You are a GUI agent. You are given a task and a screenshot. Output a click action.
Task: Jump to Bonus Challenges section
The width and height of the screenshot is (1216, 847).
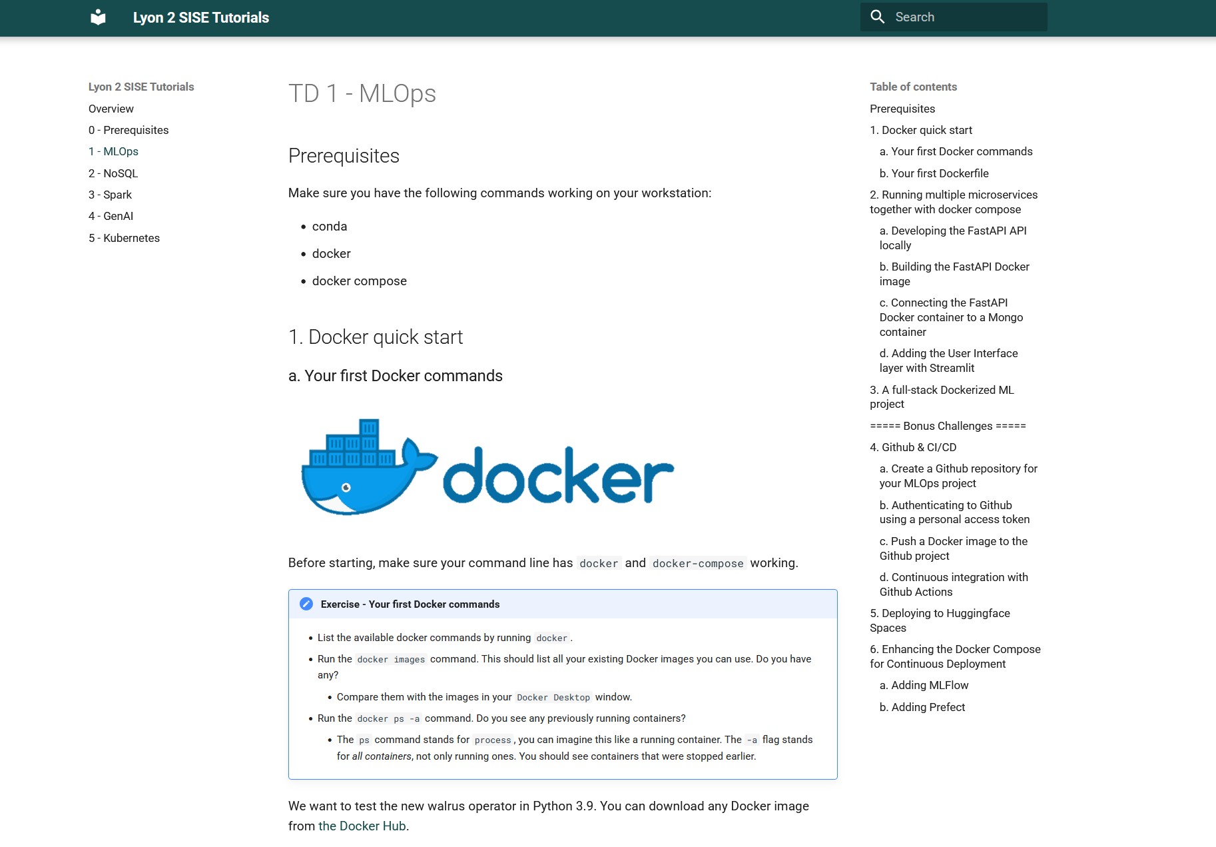pyautogui.click(x=947, y=426)
